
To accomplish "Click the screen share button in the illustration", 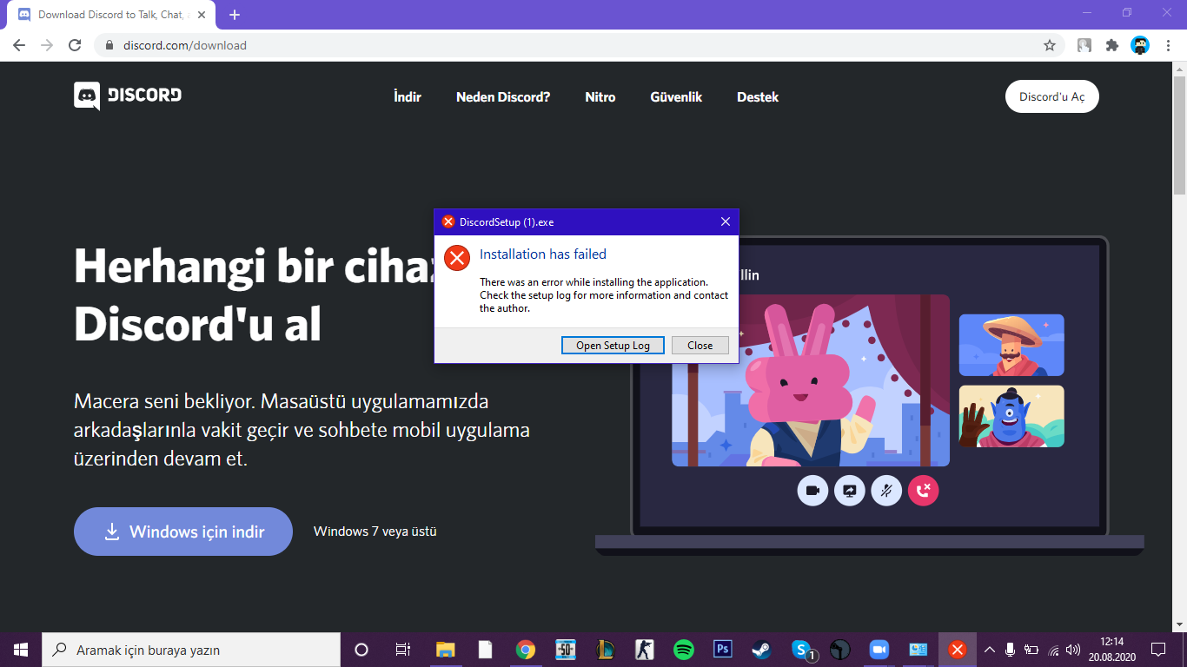I will [849, 491].
